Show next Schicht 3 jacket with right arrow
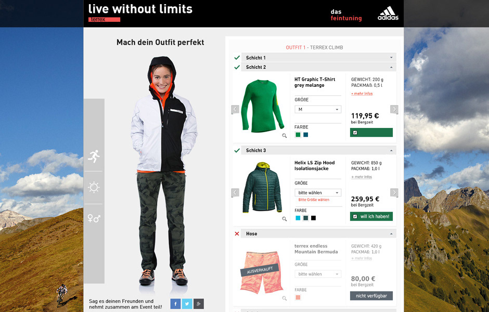Image resolution: width=489 pixels, height=312 pixels. coord(394,192)
